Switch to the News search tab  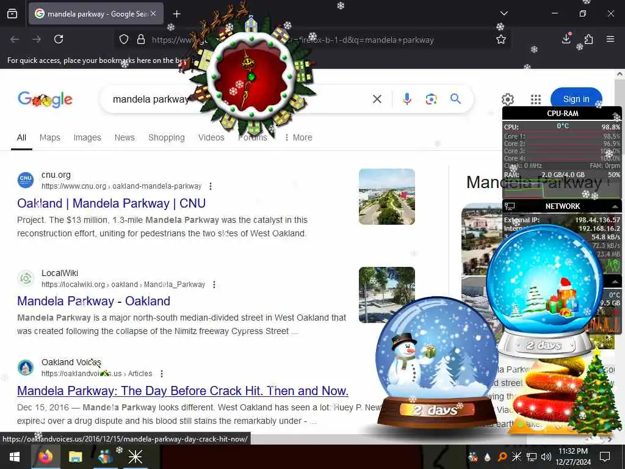(x=125, y=137)
